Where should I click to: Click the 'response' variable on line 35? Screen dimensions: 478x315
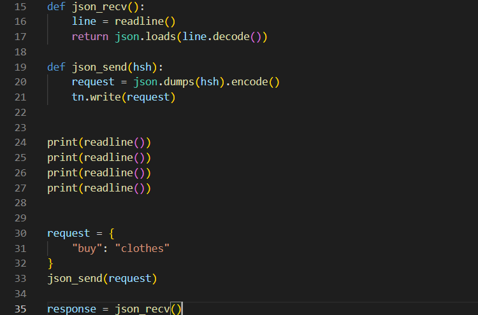point(71,309)
